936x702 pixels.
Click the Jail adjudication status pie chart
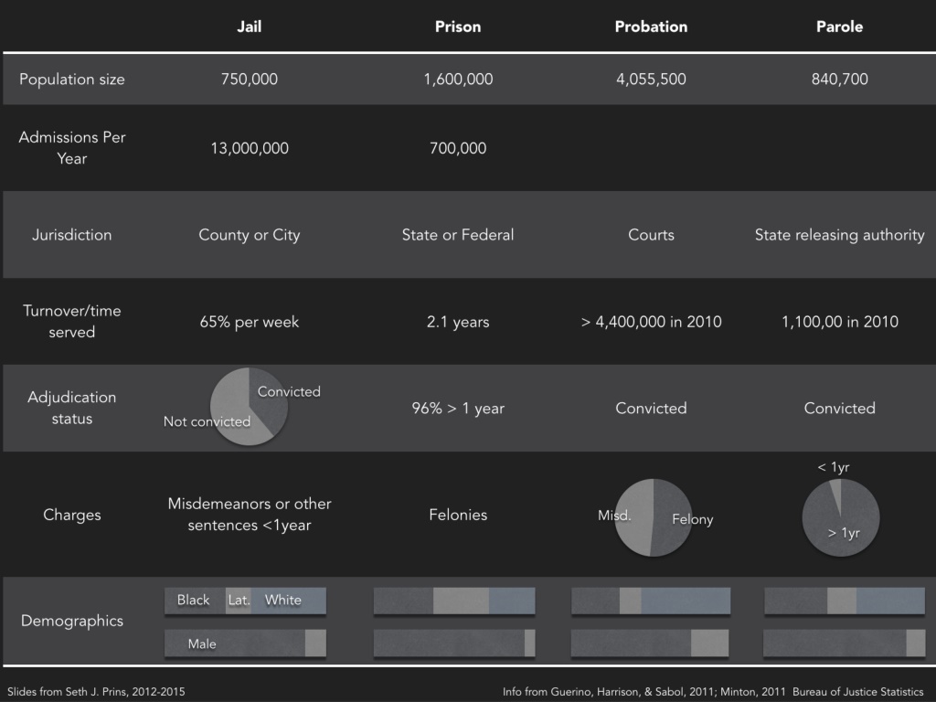coord(249,407)
